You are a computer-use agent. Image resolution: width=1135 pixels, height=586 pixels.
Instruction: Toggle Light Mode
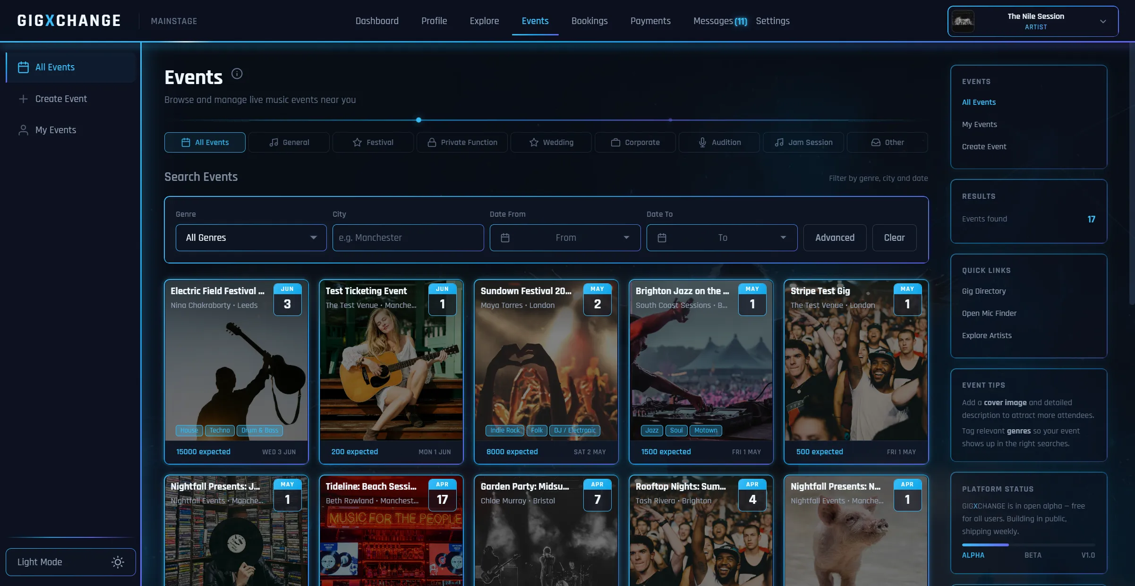[71, 562]
